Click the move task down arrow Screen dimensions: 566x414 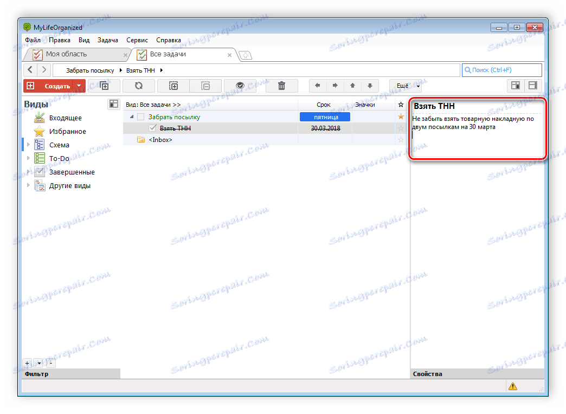[370, 86]
